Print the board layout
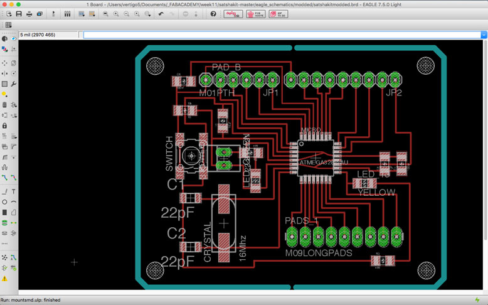Screen dimensions: 488x305 click(29, 14)
